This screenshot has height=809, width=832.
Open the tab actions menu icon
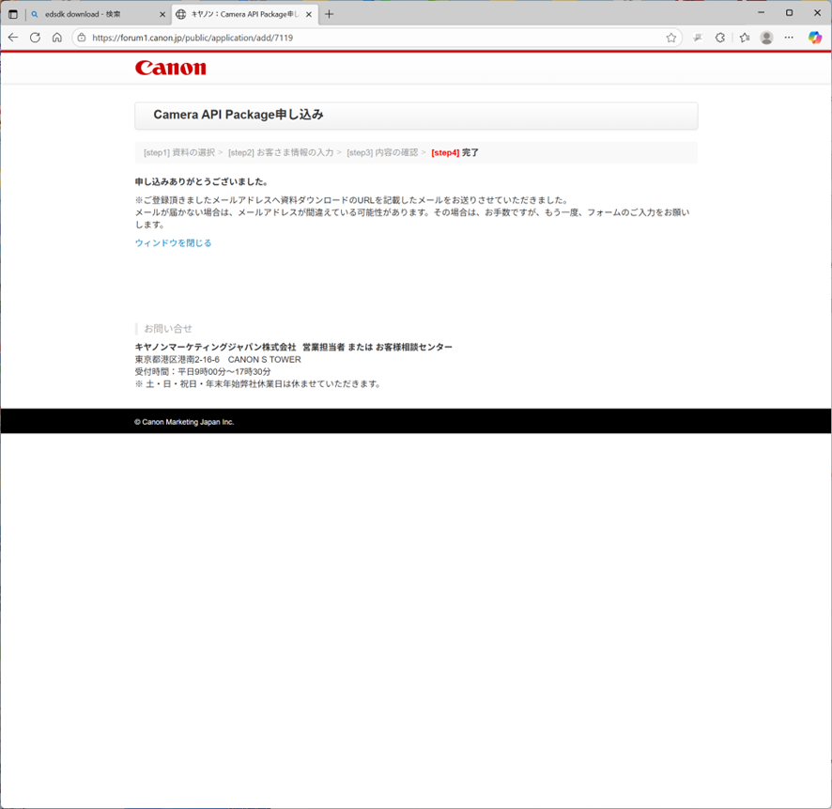point(13,14)
